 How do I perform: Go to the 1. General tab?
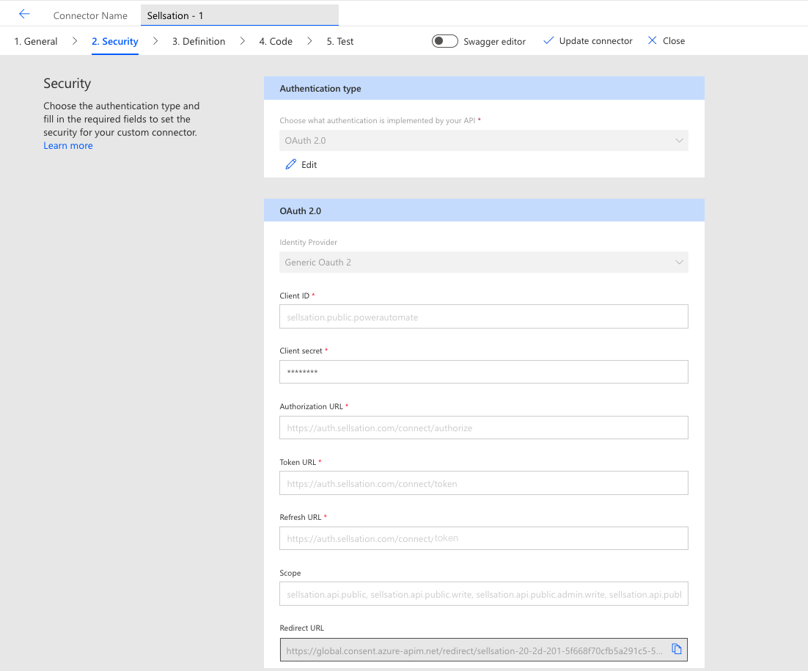[x=35, y=41]
